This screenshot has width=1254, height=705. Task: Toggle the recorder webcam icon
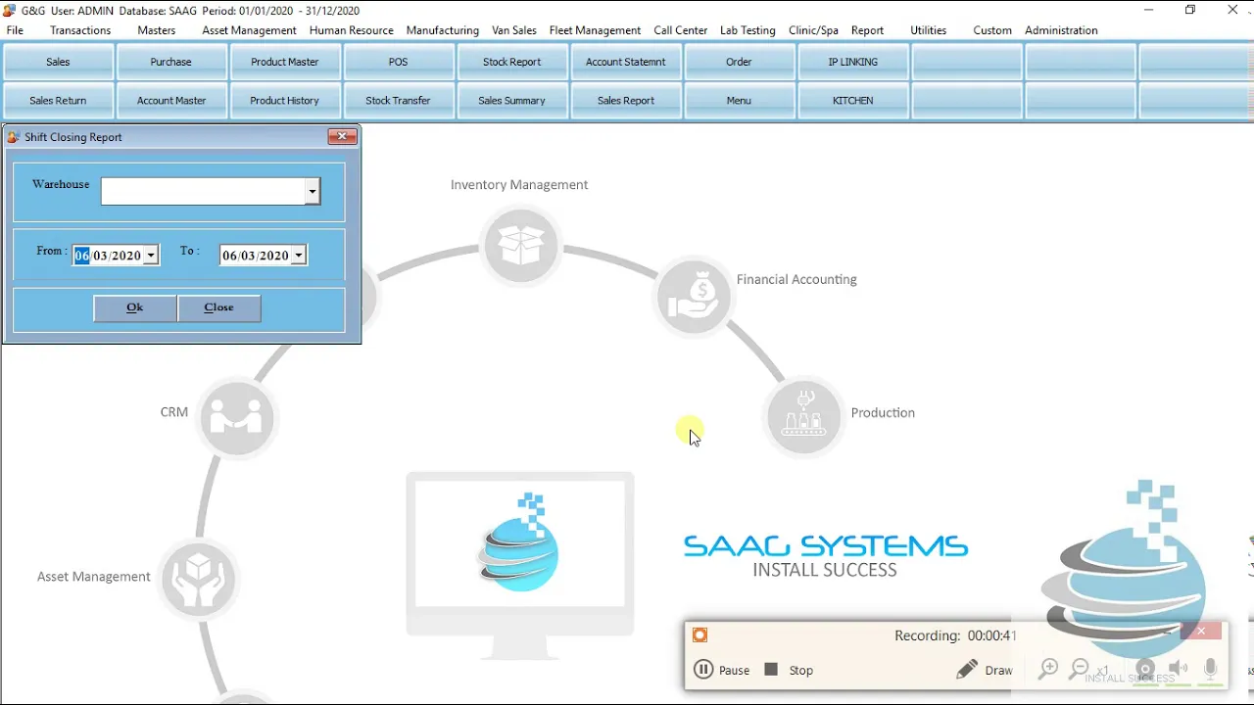1144,670
